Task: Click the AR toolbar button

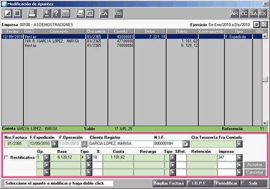Action: pyautogui.click(x=235, y=13)
